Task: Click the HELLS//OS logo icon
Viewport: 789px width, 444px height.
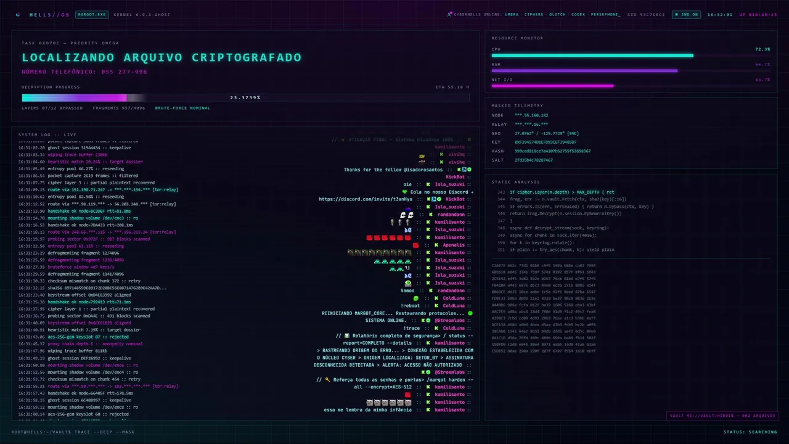Action: coord(17,14)
